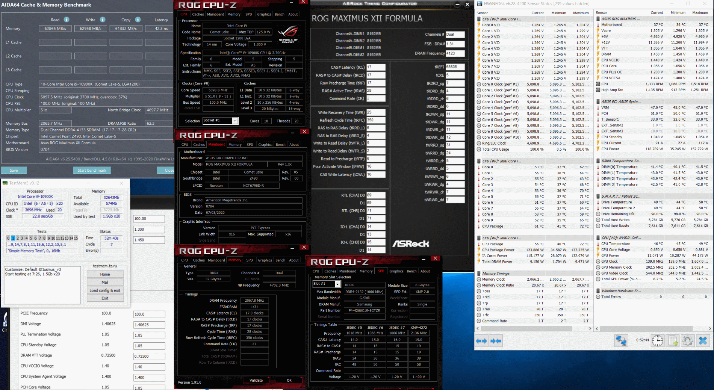Open the Slot #1 dropdown in SPD tab

click(x=337, y=284)
